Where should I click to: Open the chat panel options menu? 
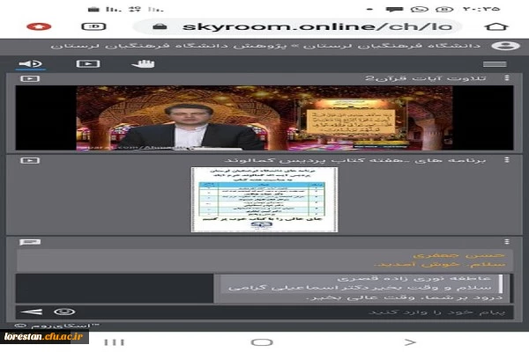point(506,242)
